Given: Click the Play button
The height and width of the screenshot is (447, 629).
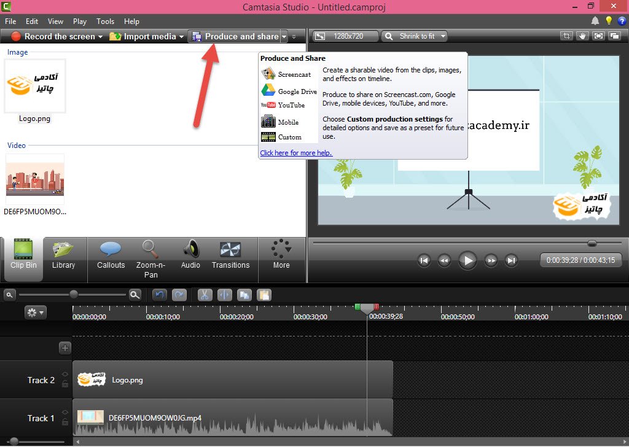Looking at the screenshot, I should (x=467, y=260).
